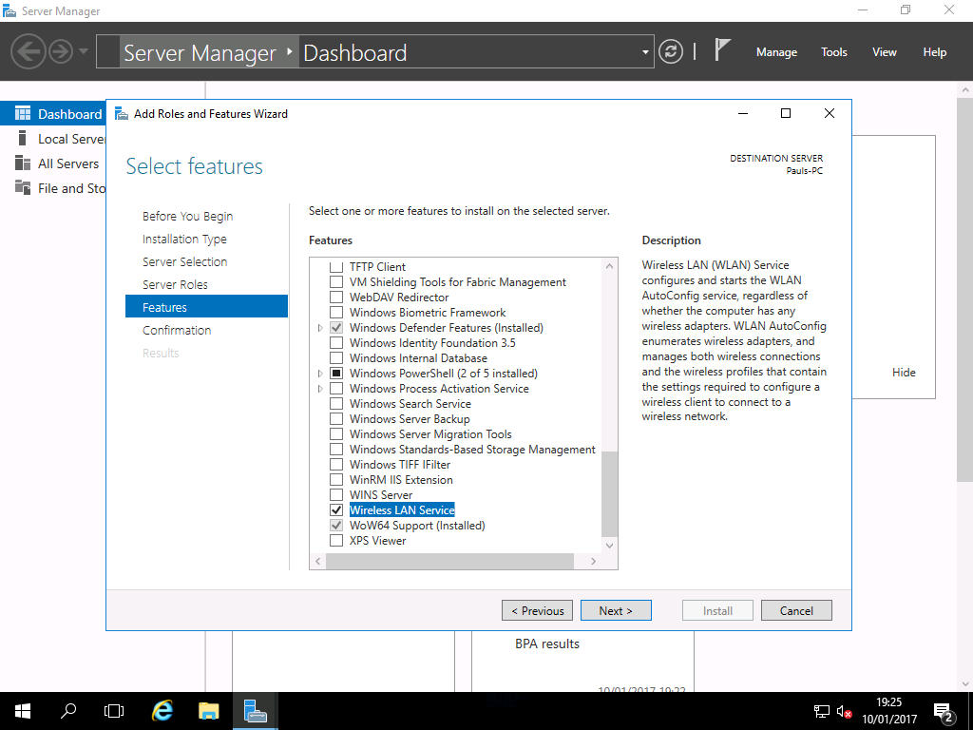Image resolution: width=973 pixels, height=730 pixels.
Task: Select the Dashboard icon in the sidebar
Action: point(23,114)
